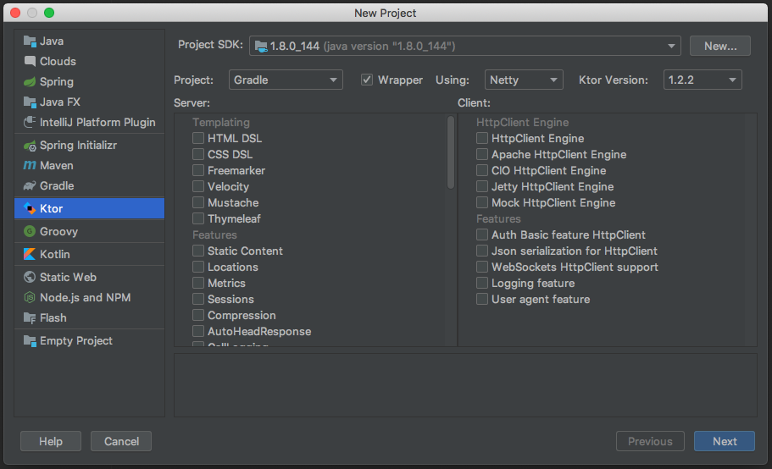Select Java in the project type list
The height and width of the screenshot is (469, 772).
[x=89, y=41]
